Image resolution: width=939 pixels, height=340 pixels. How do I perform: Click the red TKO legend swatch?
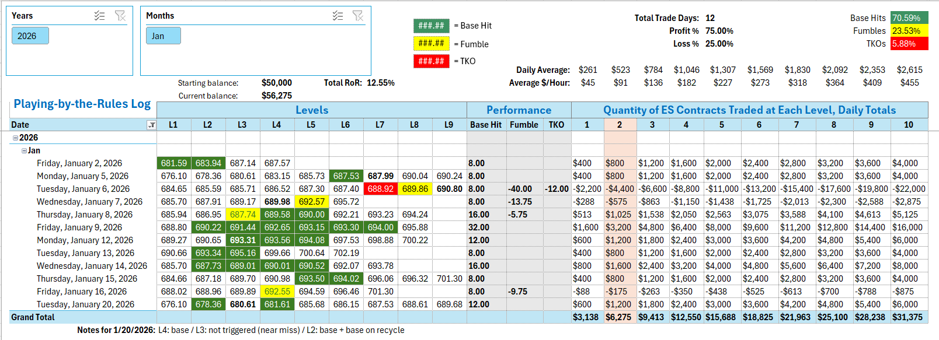tap(431, 61)
